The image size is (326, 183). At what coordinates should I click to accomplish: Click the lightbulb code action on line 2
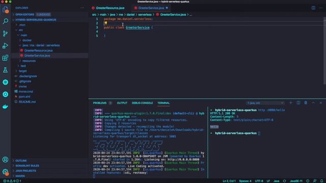(106, 23)
